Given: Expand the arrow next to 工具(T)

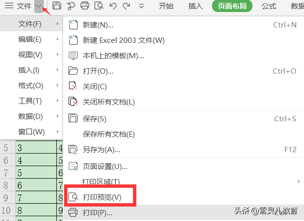Looking at the screenshot, I should [x=58, y=101].
